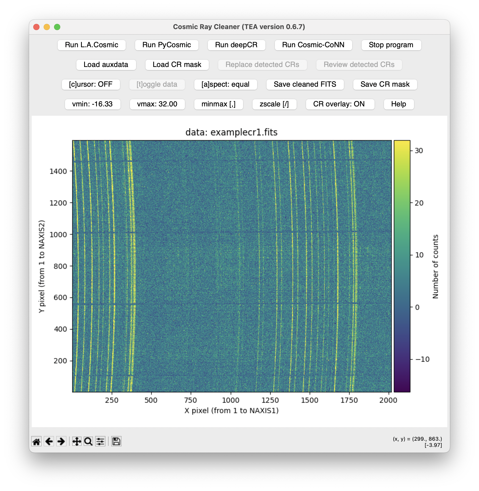The image size is (479, 491).
Task: Save cleaned FITS file
Action: [x=305, y=84]
